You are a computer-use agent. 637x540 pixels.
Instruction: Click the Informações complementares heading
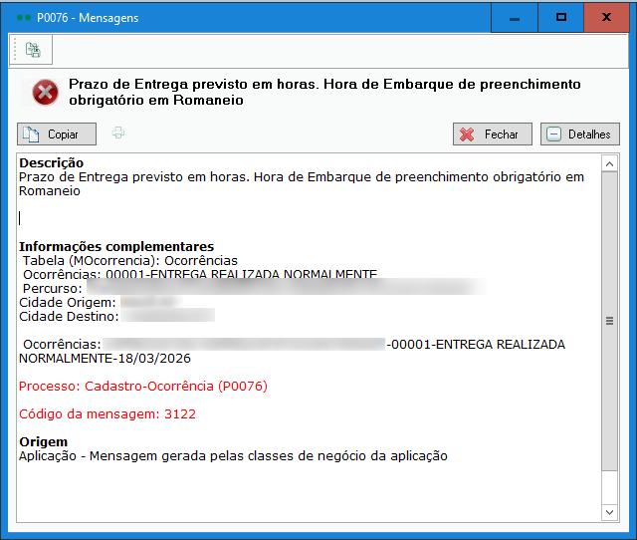(x=116, y=247)
